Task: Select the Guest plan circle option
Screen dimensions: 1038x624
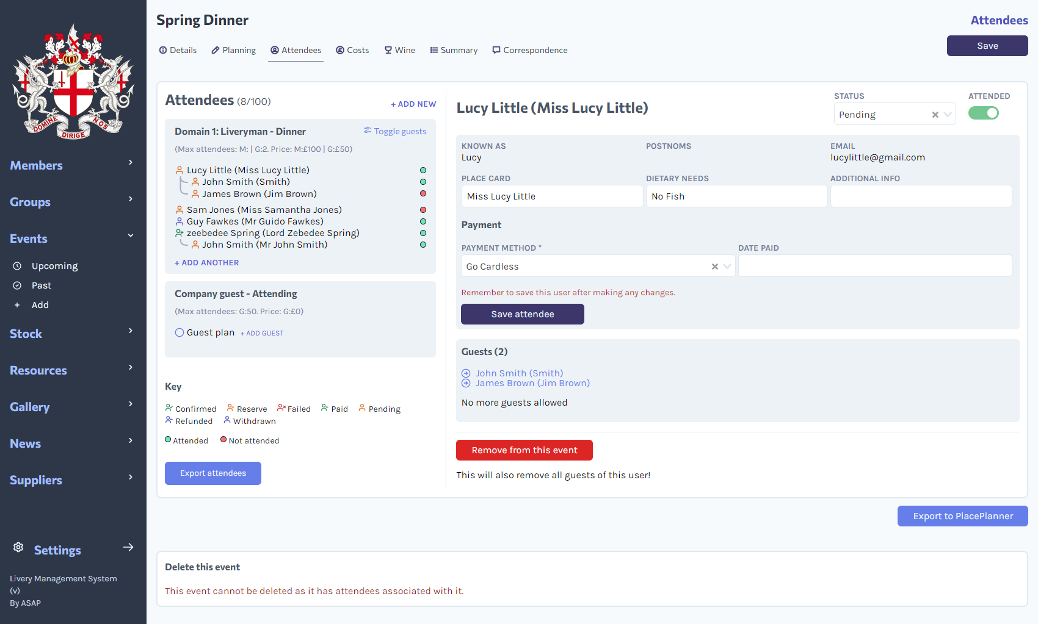Action: pyautogui.click(x=179, y=332)
